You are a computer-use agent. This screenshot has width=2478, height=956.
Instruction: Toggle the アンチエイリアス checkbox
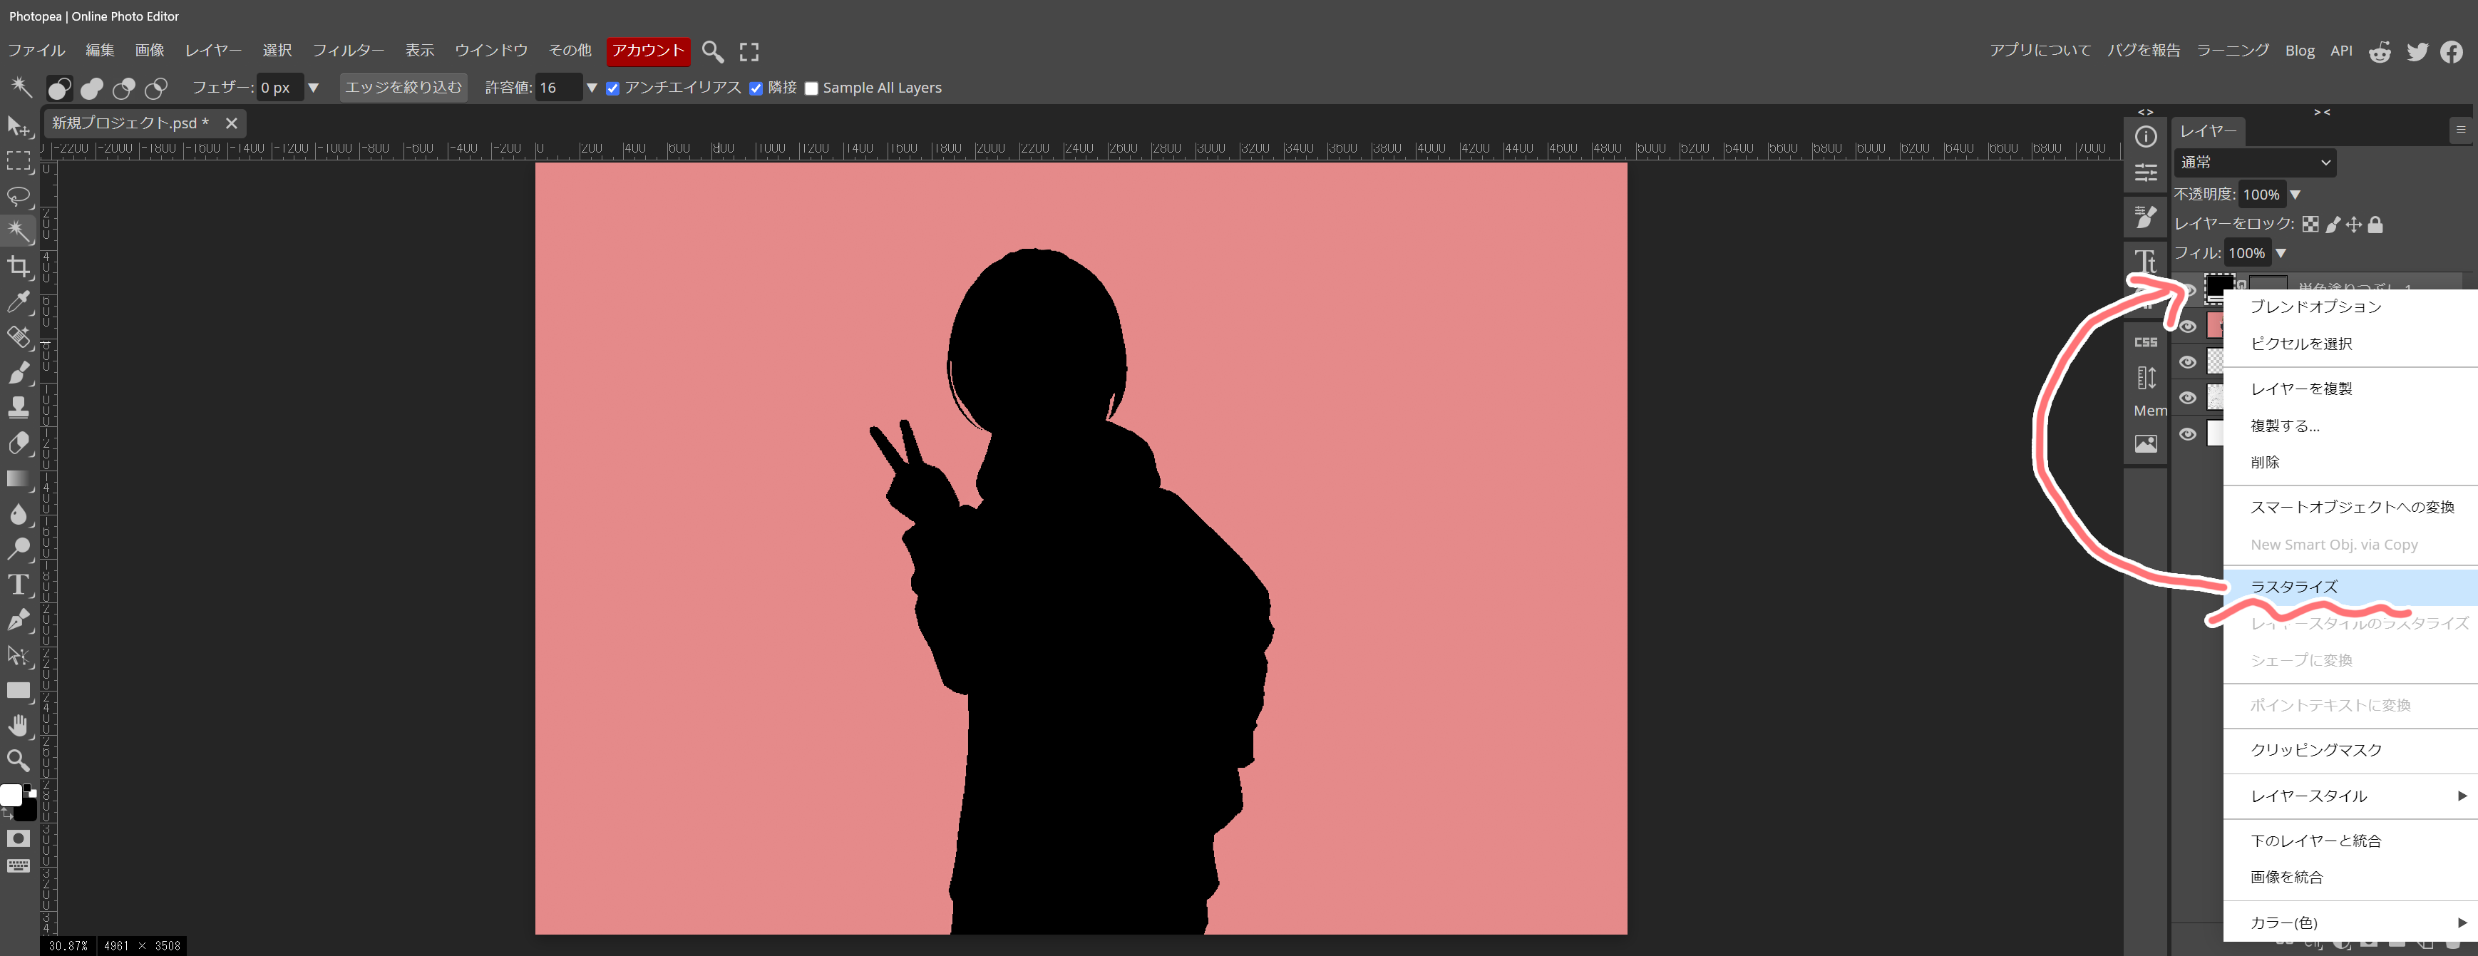coord(613,88)
